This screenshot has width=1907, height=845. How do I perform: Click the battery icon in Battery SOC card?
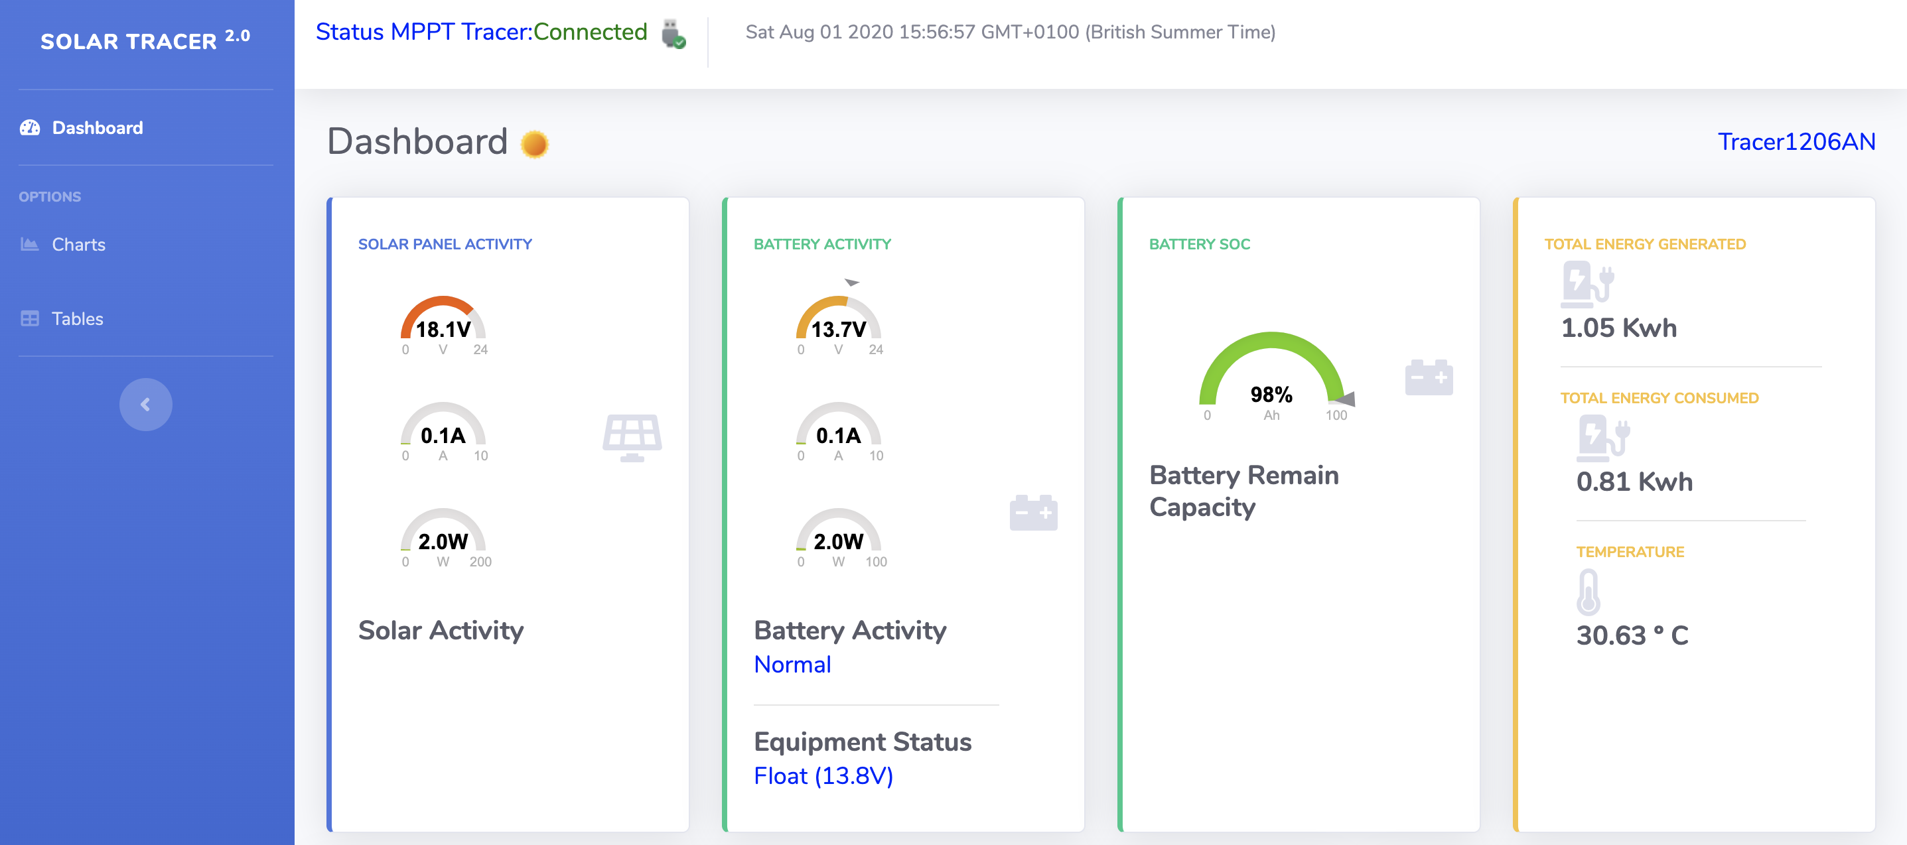tap(1429, 377)
